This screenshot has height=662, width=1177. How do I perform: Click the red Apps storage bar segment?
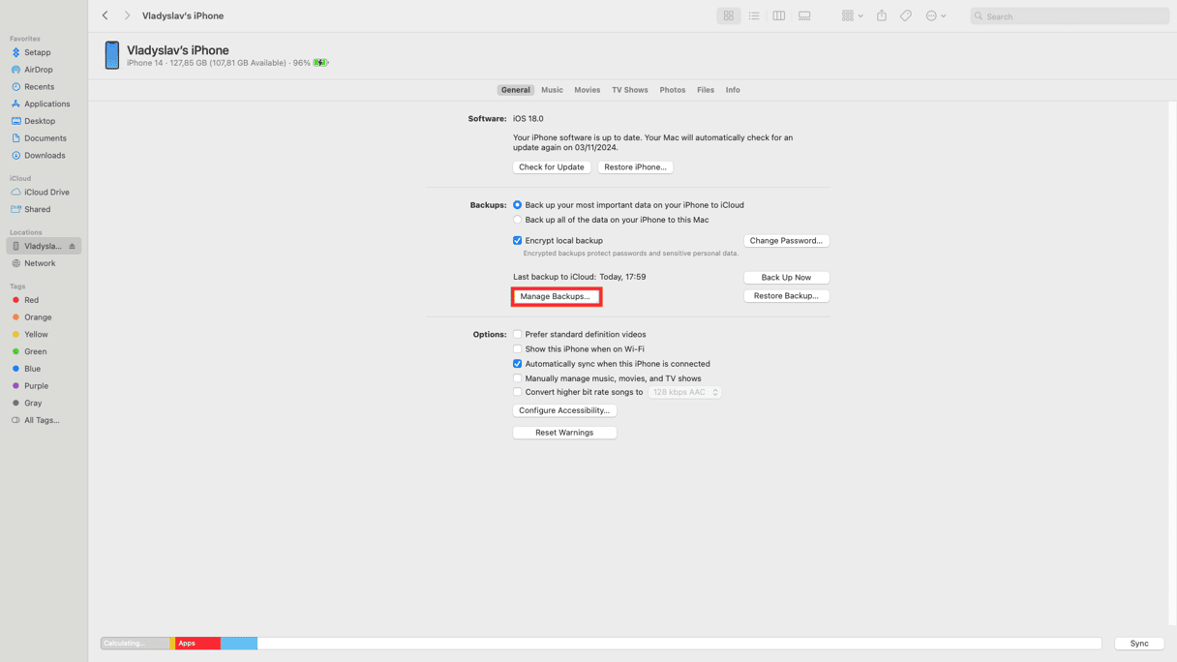click(197, 644)
